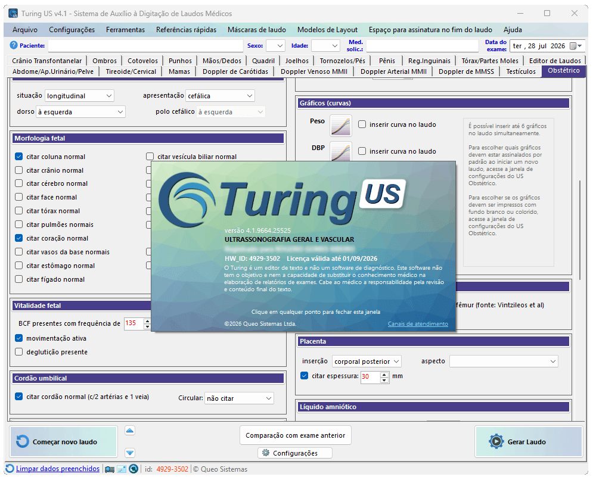Open the Idade dropdown
Screen dimensions: 593x480
[x=325, y=46]
